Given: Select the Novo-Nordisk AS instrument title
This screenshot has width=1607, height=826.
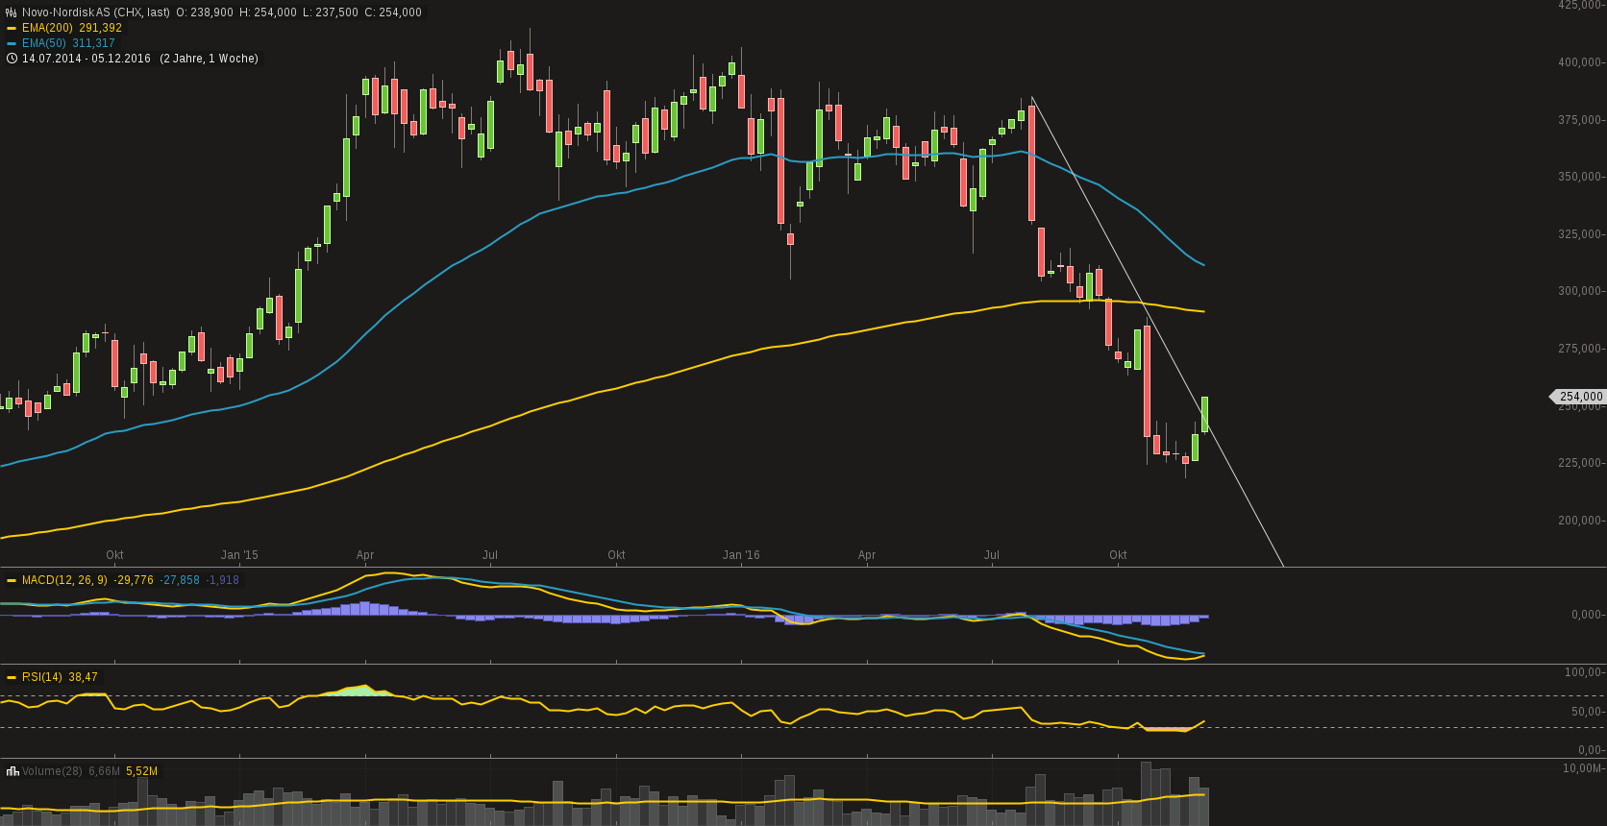Looking at the screenshot, I should click(x=96, y=12).
